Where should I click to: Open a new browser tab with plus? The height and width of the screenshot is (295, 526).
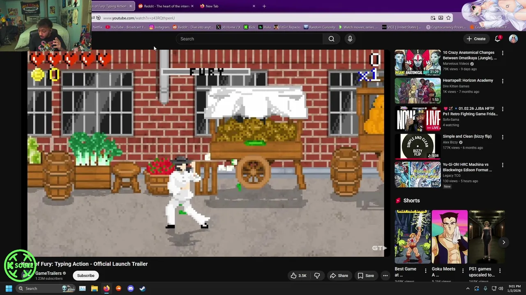264,6
